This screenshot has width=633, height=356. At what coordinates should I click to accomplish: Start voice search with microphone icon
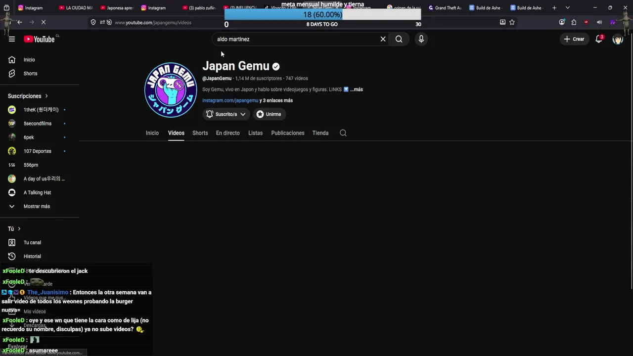421,39
